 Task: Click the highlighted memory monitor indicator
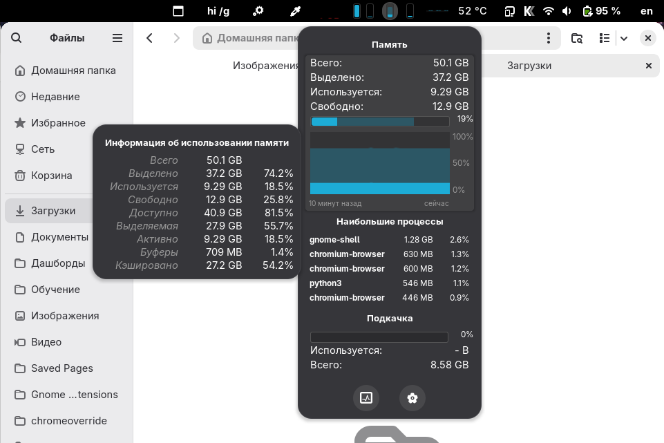click(390, 11)
